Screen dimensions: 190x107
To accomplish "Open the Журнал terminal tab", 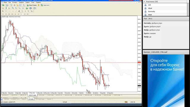I will click(49, 99).
